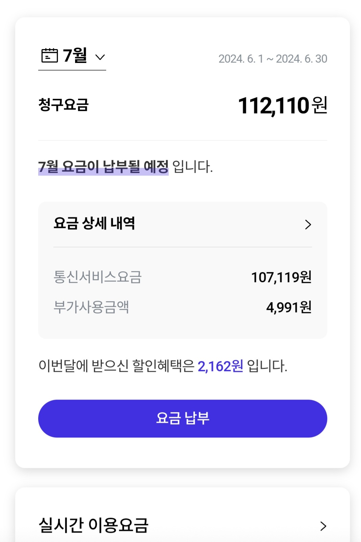Select the 통신서비스요금 row label
This screenshot has width=361, height=542.
point(97,277)
